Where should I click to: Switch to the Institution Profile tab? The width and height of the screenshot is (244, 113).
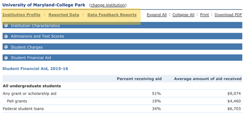coord(21,15)
